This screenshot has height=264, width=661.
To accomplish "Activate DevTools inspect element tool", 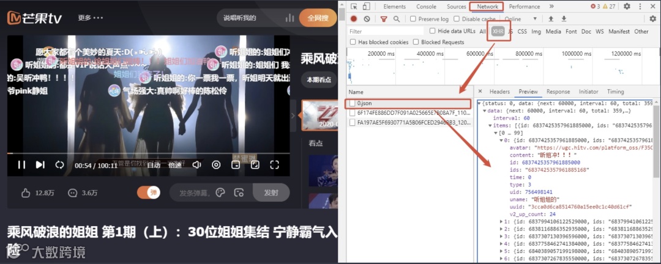I will tap(354, 6).
